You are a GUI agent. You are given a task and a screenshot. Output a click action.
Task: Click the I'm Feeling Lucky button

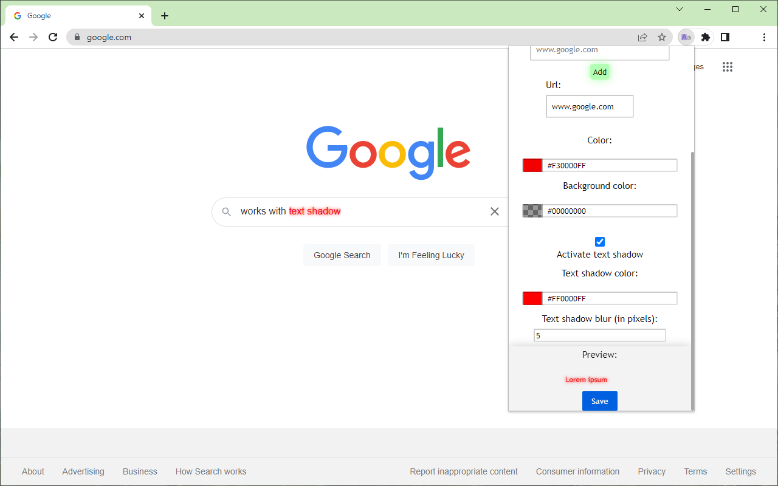(431, 255)
